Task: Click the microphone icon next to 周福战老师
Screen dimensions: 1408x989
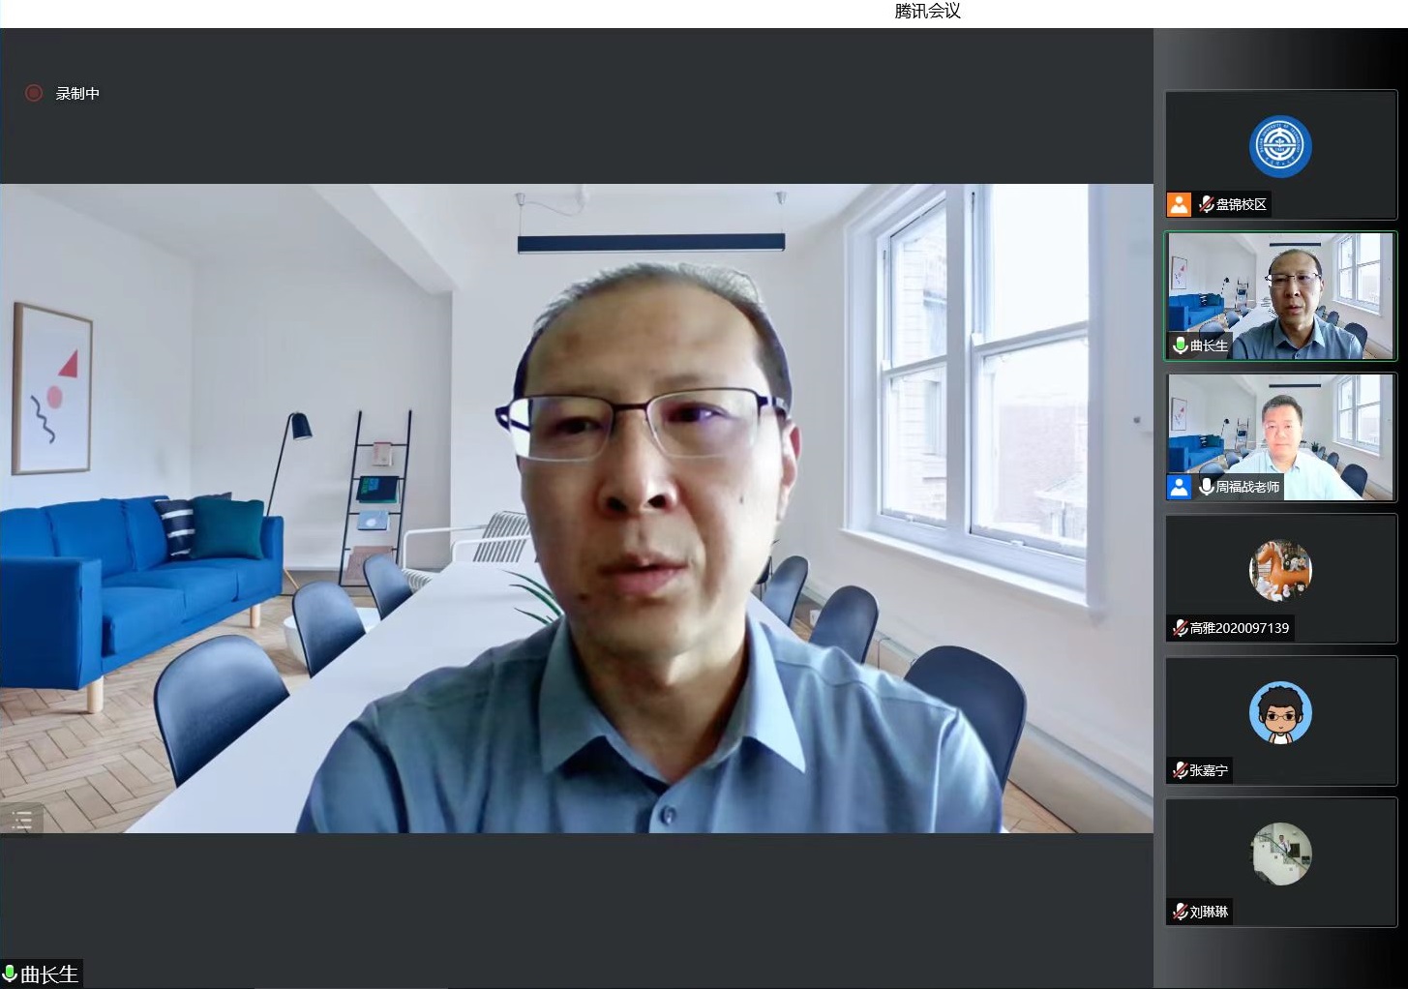Action: [x=1206, y=487]
